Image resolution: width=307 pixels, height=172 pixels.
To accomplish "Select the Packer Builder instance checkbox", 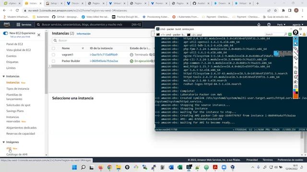I will click(x=53, y=61).
